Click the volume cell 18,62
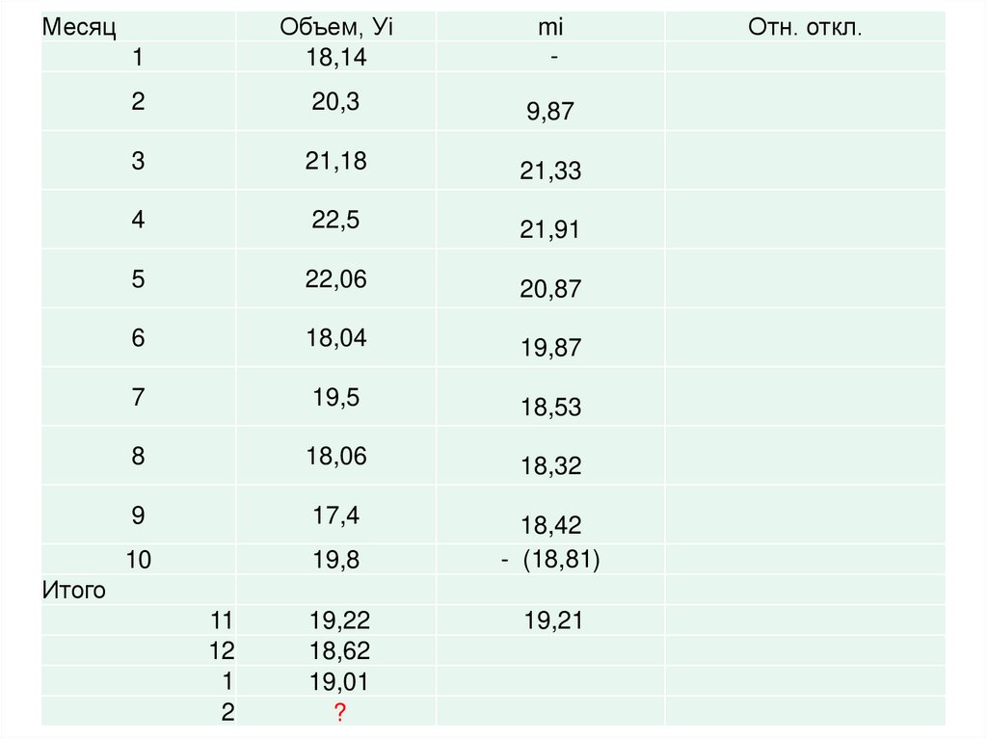 339,651
